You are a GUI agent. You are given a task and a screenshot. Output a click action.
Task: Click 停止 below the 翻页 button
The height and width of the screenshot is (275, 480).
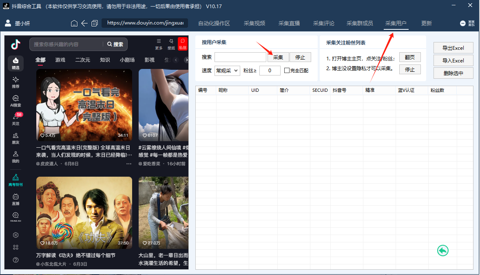pos(410,69)
